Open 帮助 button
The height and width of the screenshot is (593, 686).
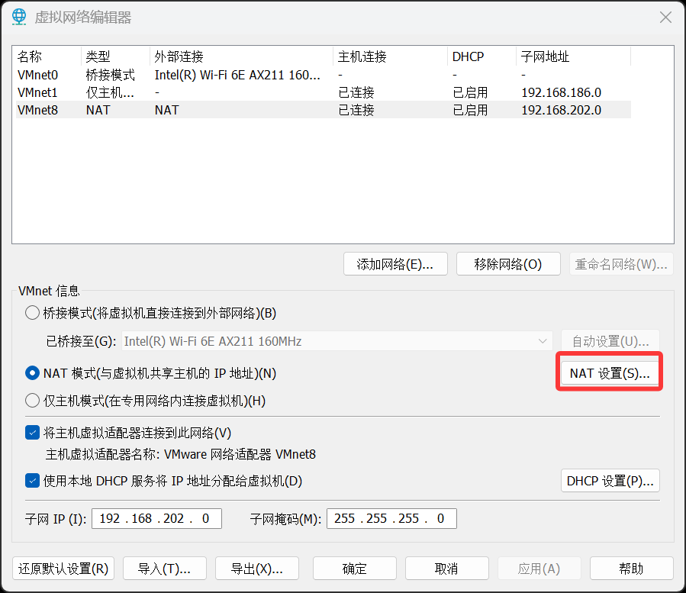632,569
